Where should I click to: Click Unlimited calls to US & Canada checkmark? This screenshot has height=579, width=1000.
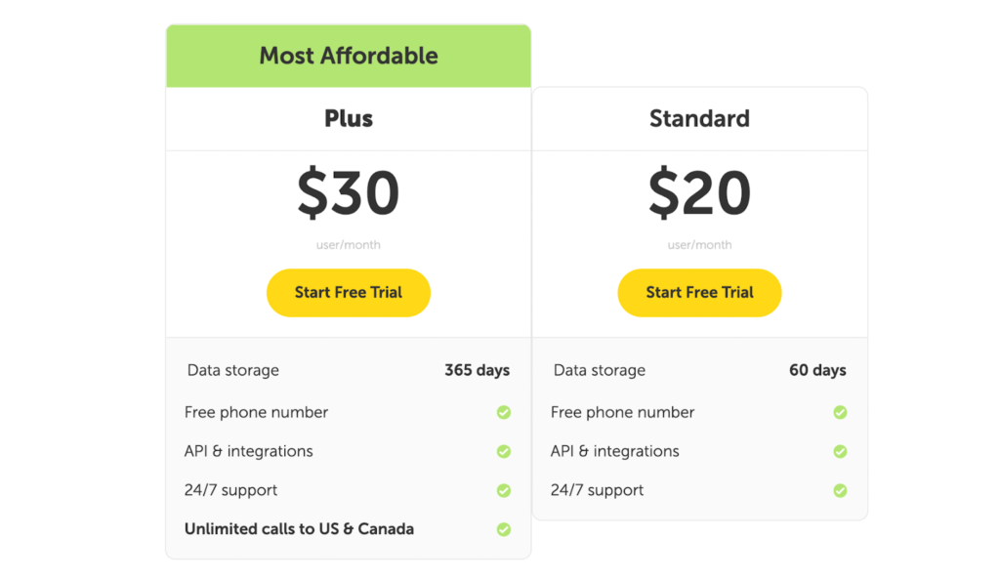pyautogui.click(x=504, y=529)
